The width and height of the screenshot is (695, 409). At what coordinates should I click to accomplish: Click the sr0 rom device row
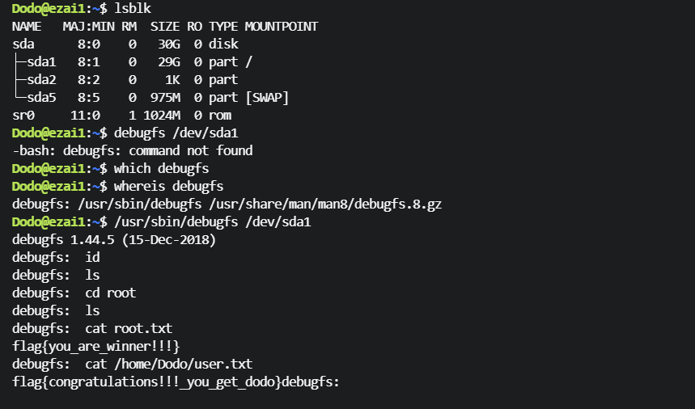click(x=23, y=116)
